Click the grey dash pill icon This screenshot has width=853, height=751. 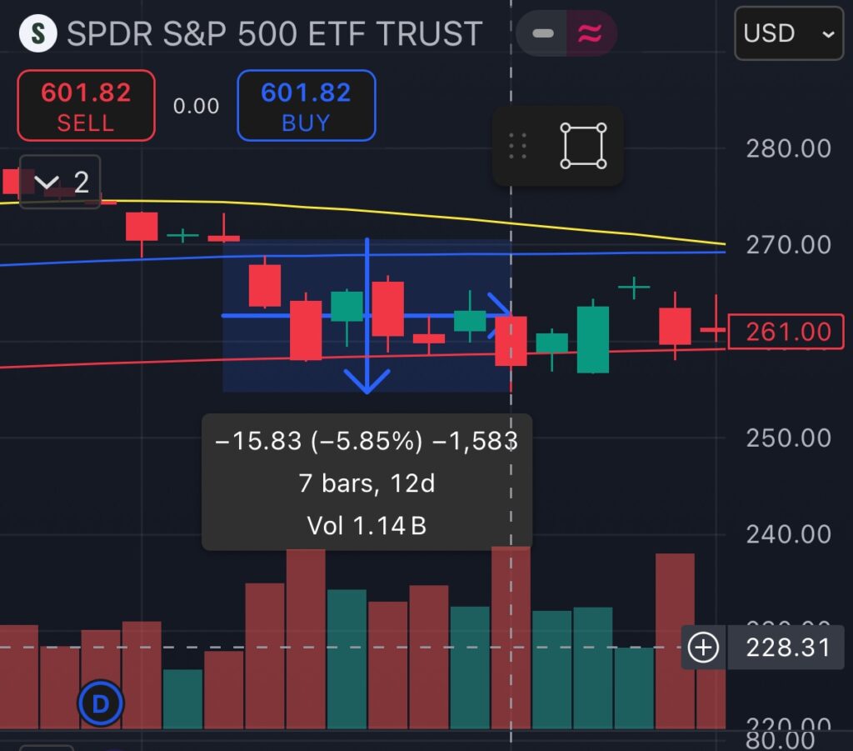pos(542,33)
